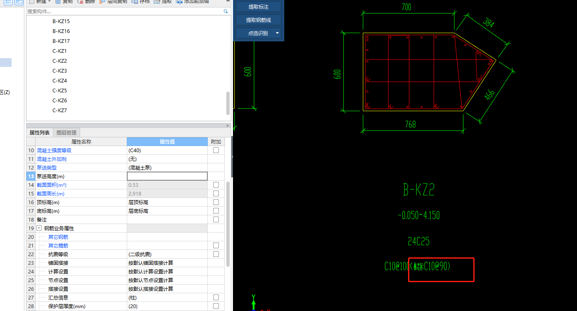Switch to the 图层管理 tab
Image resolution: width=577 pixels, height=311 pixels.
[66, 133]
